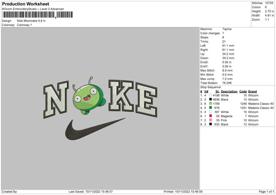Image resolution: width=276 pixels, height=195 pixels.
Task: Select the Wilcom EmbroideryStudio Level 3 Advanced line
Action: (33, 9)
